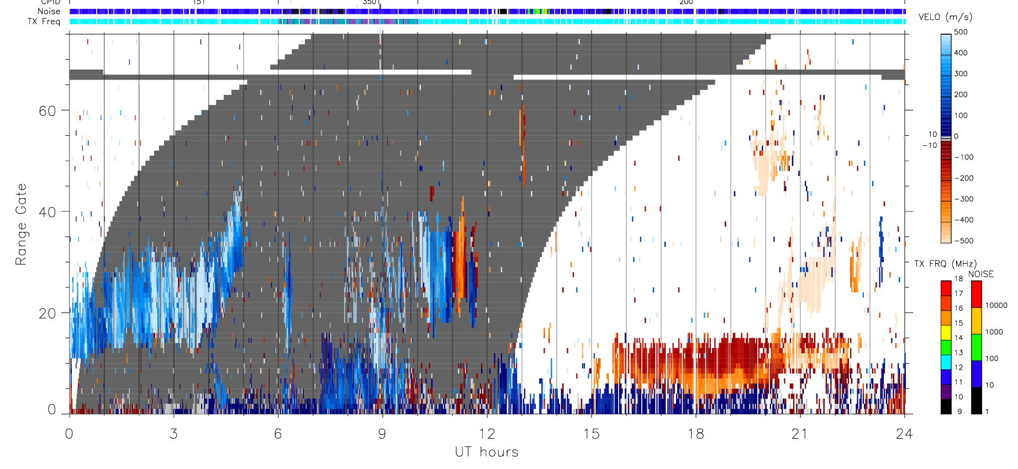Click the 3 tick label on UT hours axis
The height and width of the screenshot is (469, 1018).
(x=173, y=434)
